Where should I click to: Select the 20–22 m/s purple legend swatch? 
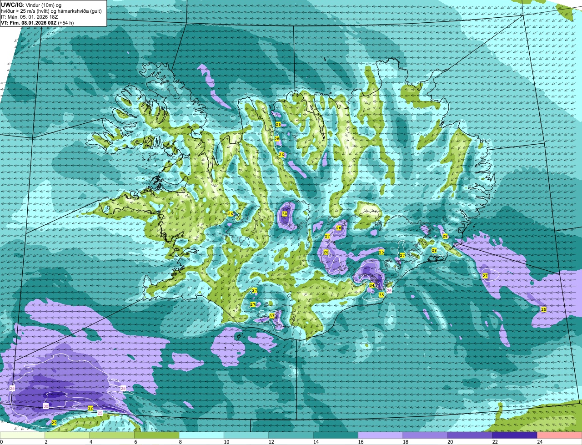click(470, 435)
